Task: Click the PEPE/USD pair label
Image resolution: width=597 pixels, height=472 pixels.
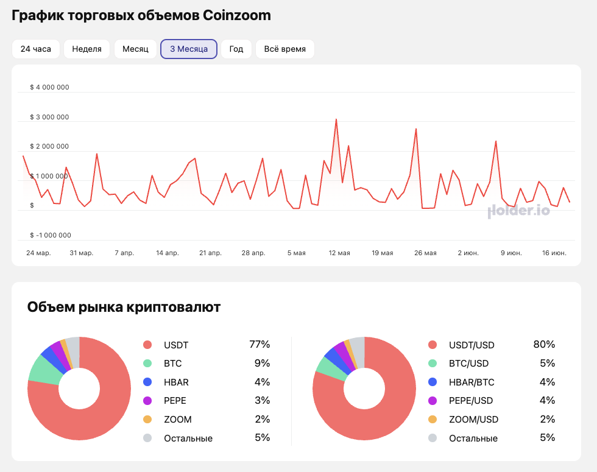Action: coord(471,401)
